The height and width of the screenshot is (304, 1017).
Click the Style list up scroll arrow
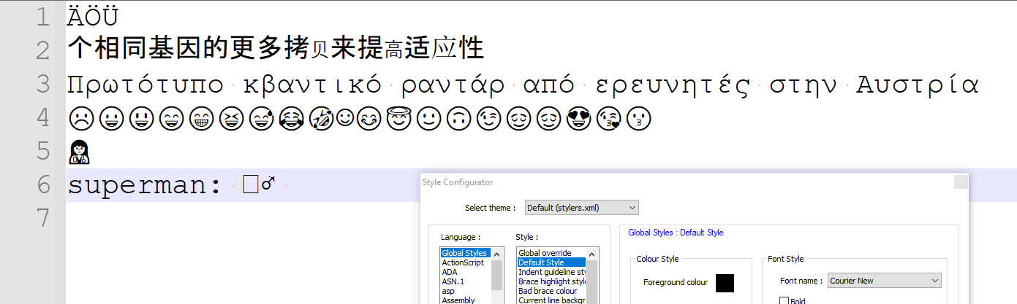(x=591, y=254)
